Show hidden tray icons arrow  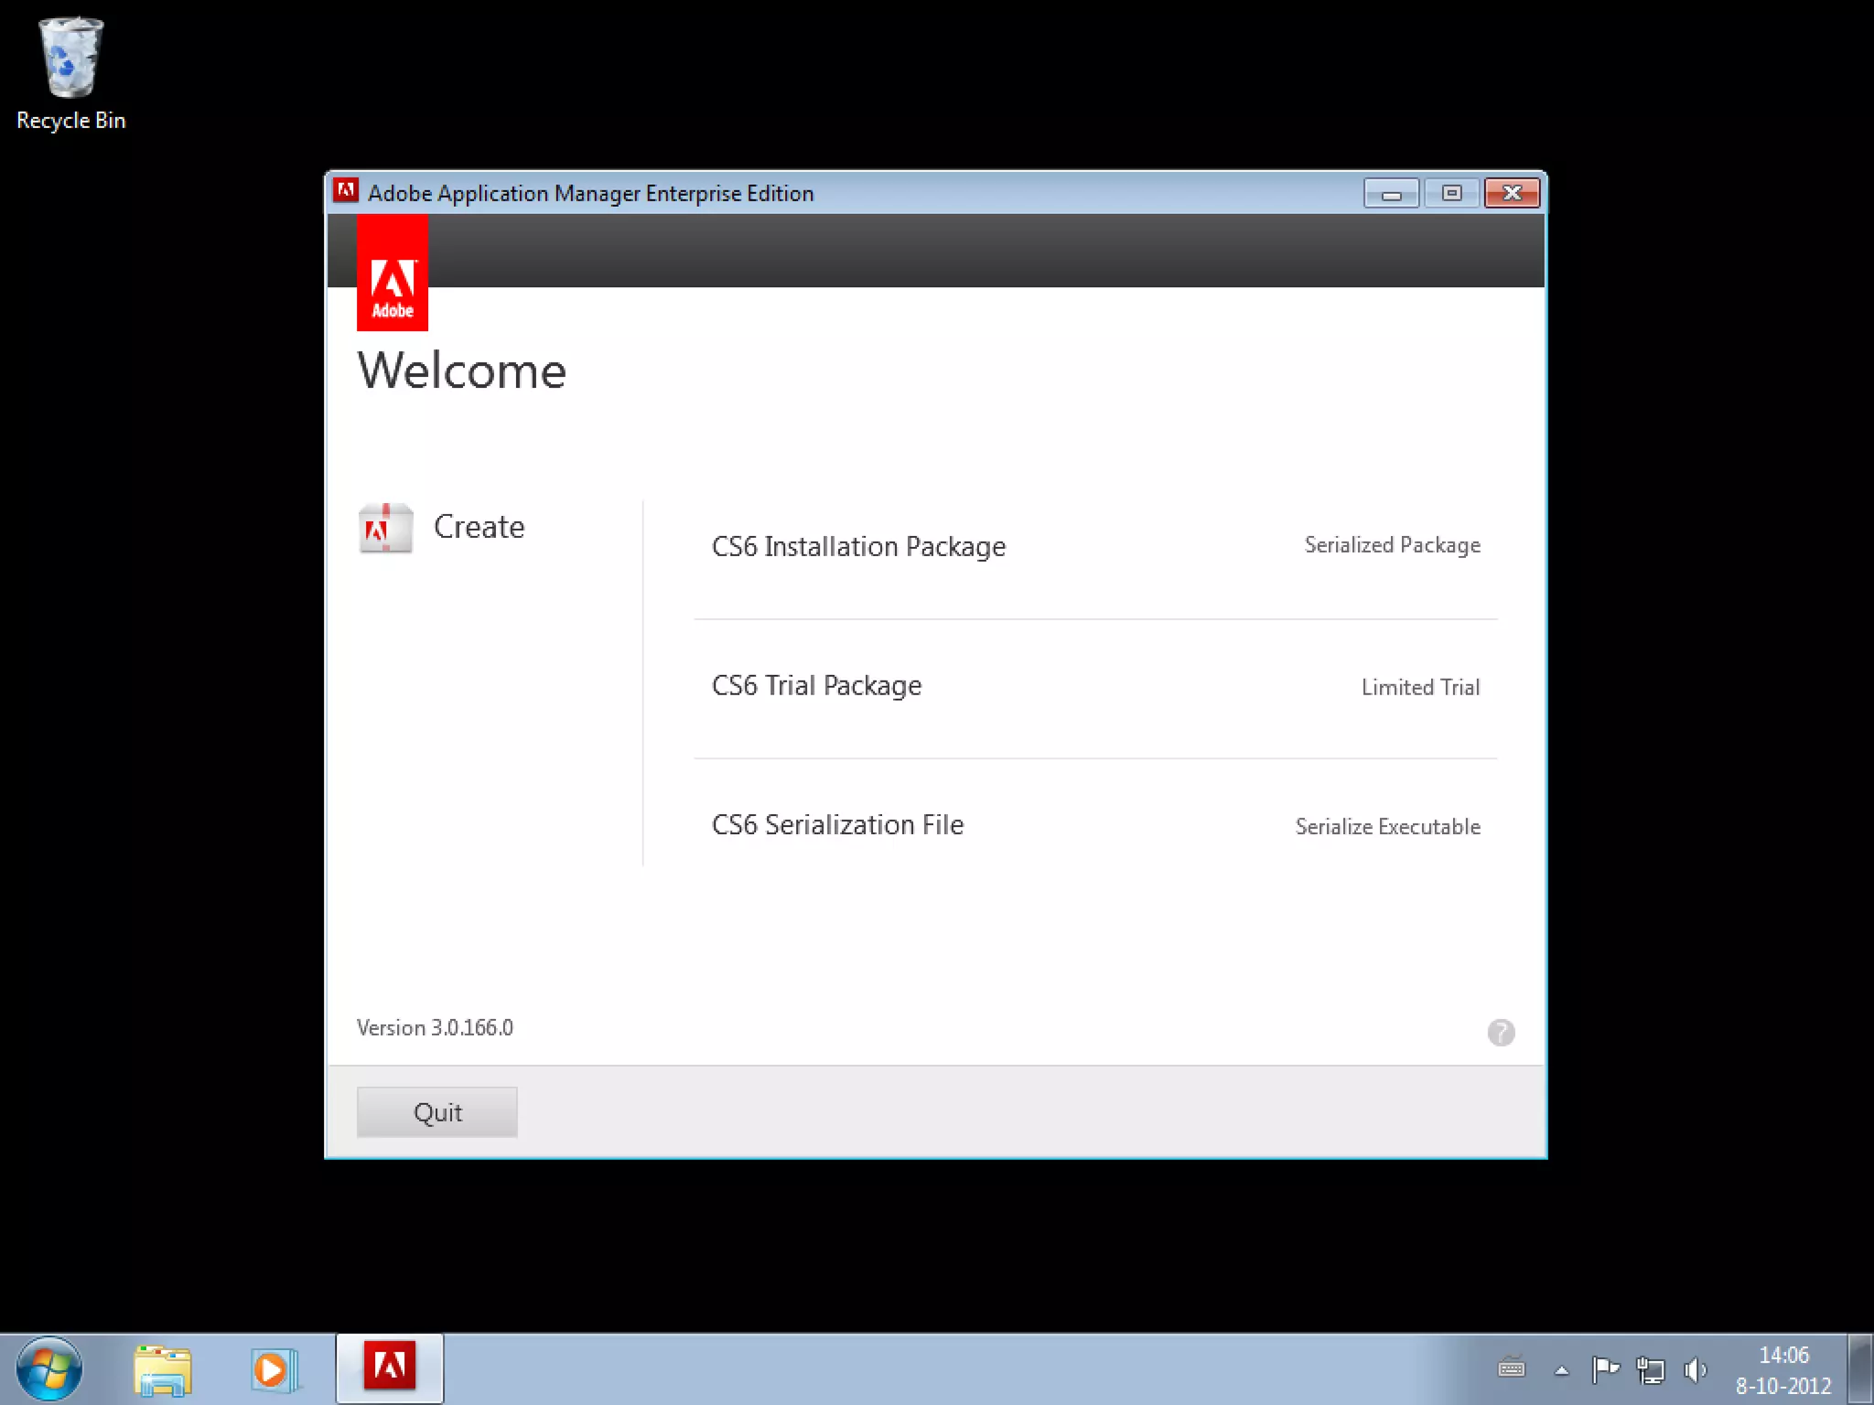click(1562, 1370)
